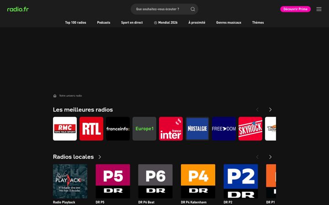329x205 pixels.
Task: Click the DR P6 Beat station name
Action: pyautogui.click(x=146, y=202)
